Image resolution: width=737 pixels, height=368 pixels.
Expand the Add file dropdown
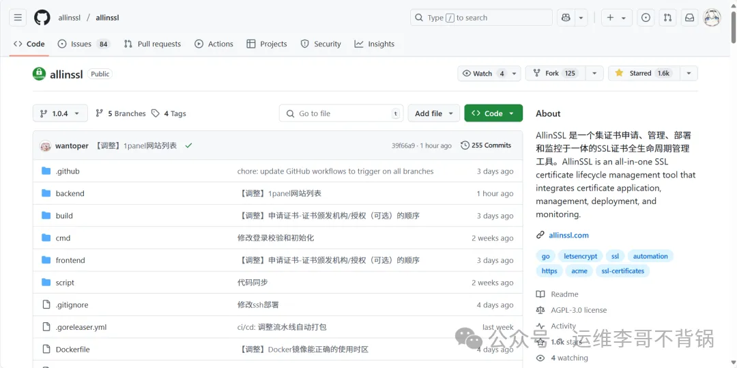click(435, 113)
